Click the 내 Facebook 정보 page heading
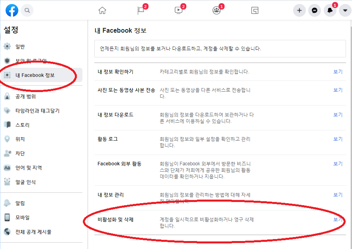 [x=120, y=30]
